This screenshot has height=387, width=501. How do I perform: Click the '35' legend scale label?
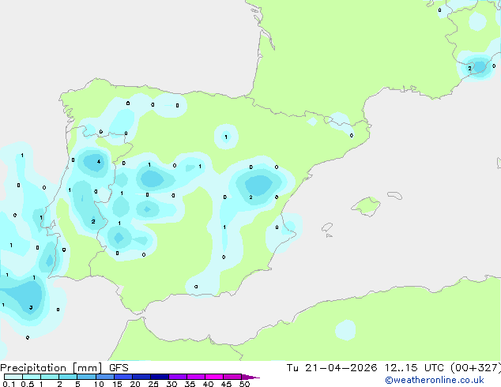click(x=190, y=384)
